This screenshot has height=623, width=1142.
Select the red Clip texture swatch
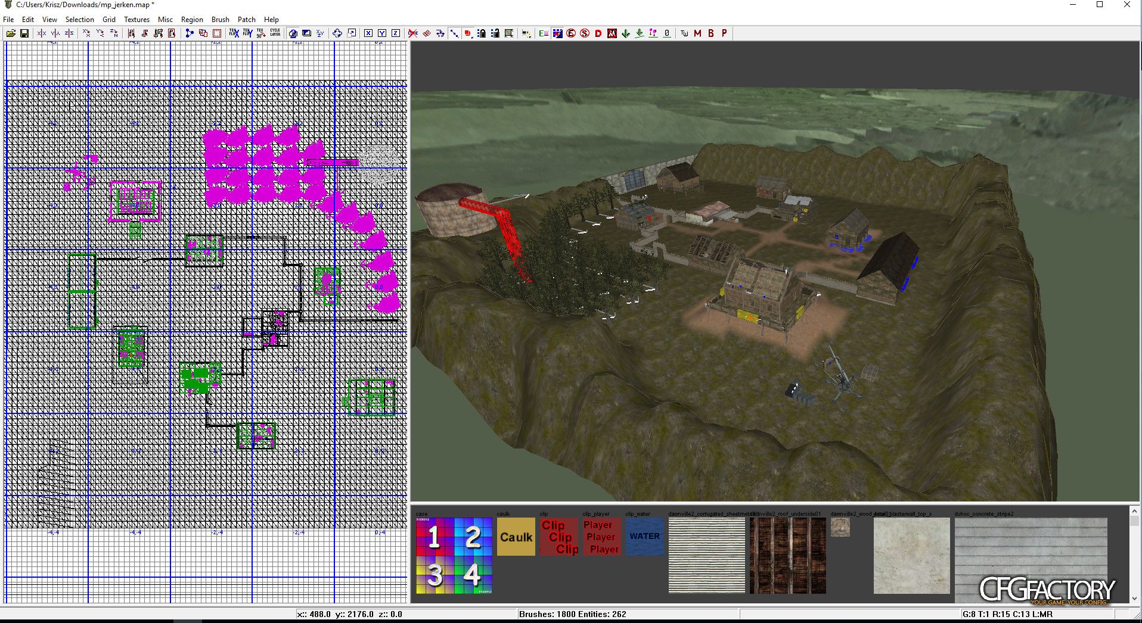(x=559, y=537)
